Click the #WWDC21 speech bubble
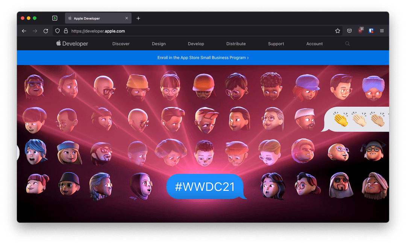The width and height of the screenshot is (406, 245). (205, 186)
